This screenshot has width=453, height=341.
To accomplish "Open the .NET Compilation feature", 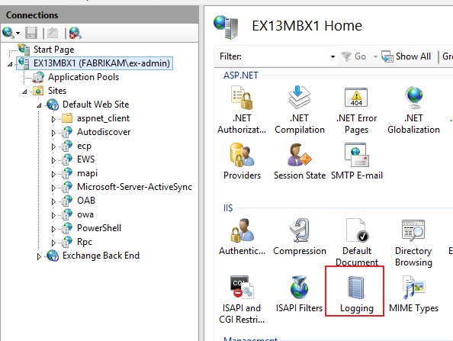I will click(x=300, y=110).
